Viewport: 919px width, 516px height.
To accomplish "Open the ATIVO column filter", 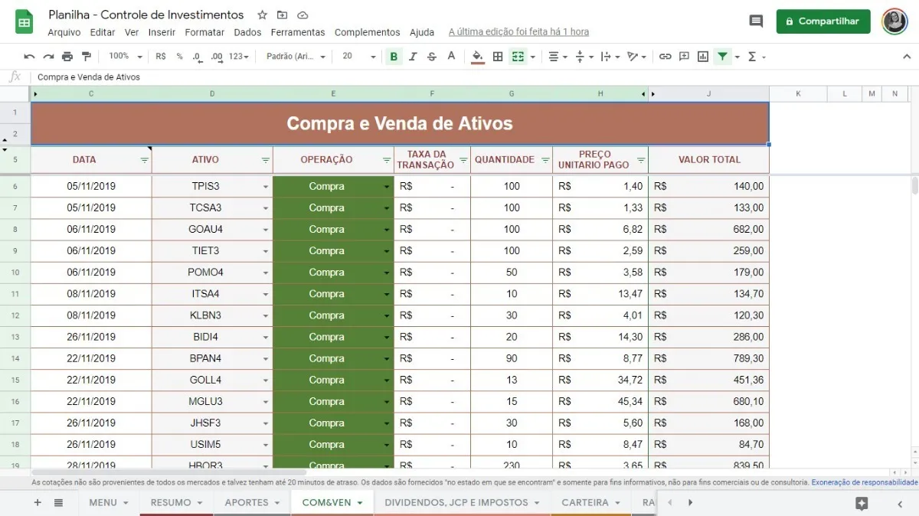I will [266, 160].
